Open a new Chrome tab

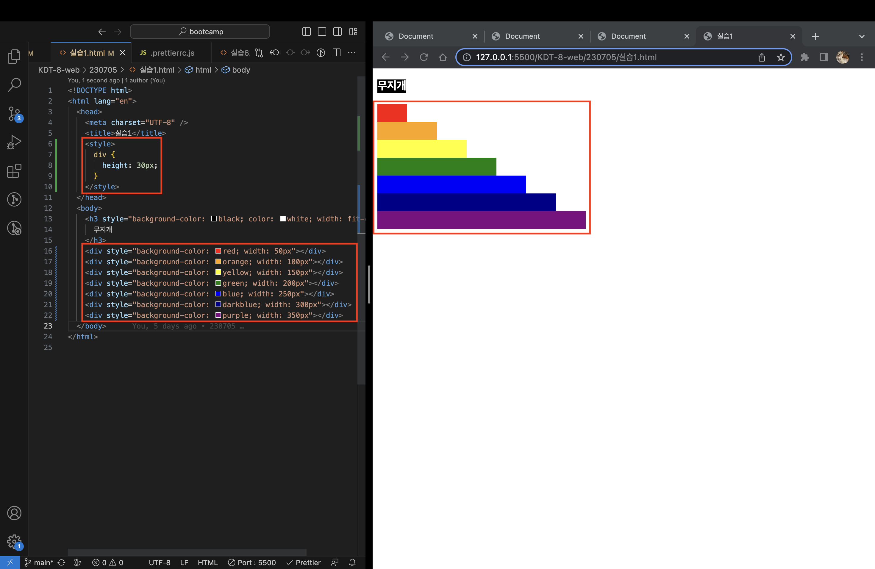(x=815, y=36)
